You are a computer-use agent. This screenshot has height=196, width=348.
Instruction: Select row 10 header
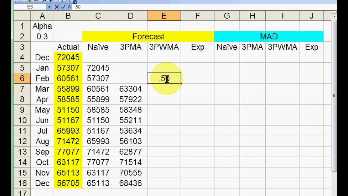point(22,120)
